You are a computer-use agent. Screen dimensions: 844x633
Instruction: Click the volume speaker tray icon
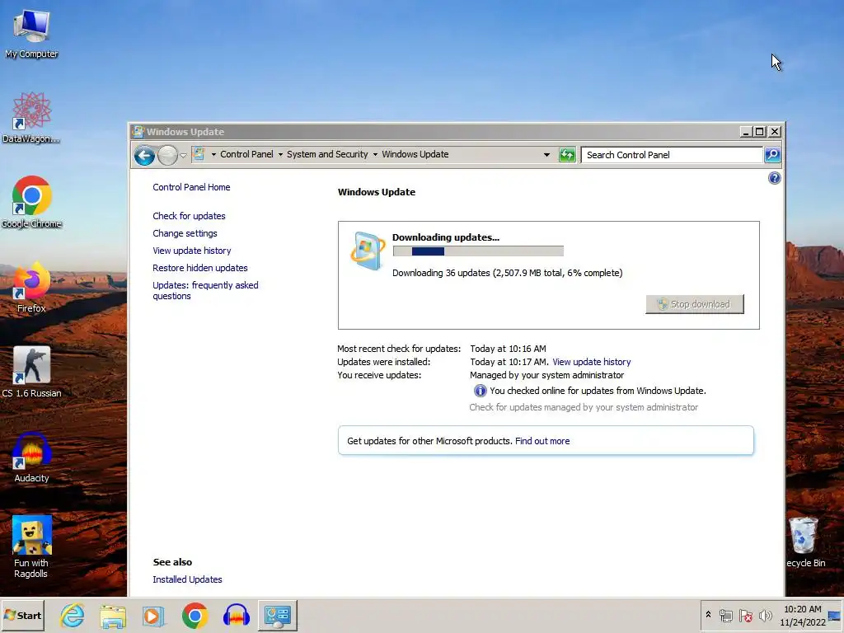point(765,615)
